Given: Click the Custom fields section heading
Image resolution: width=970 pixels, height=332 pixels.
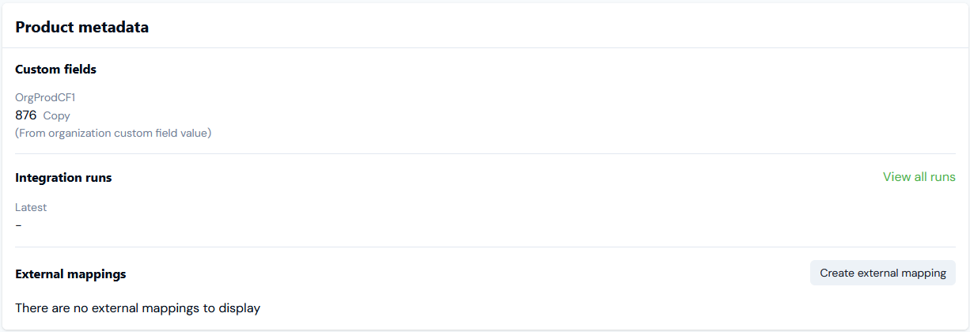Looking at the screenshot, I should (55, 70).
